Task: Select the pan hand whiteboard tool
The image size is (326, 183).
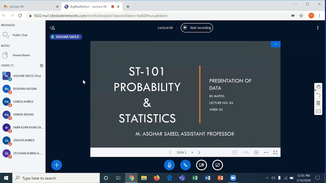Action: [x=318, y=87]
